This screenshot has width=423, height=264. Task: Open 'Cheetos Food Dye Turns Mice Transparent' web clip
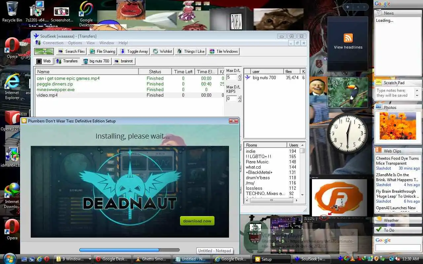397,161
